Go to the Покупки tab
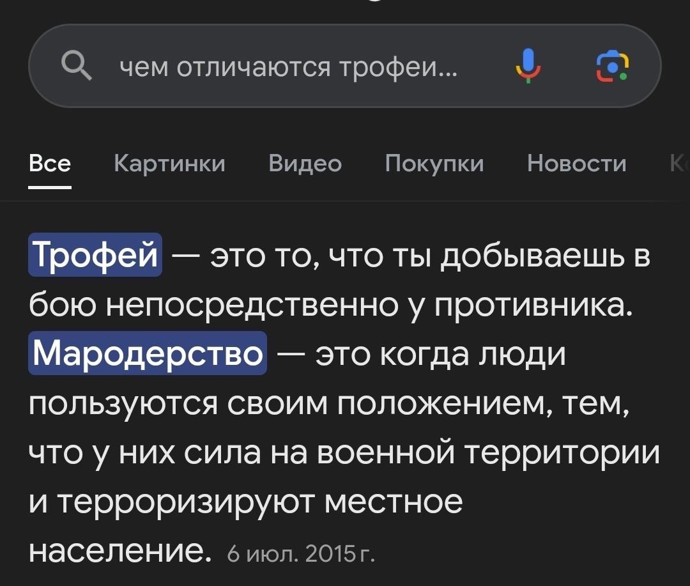This screenshot has width=690, height=586. (x=434, y=164)
